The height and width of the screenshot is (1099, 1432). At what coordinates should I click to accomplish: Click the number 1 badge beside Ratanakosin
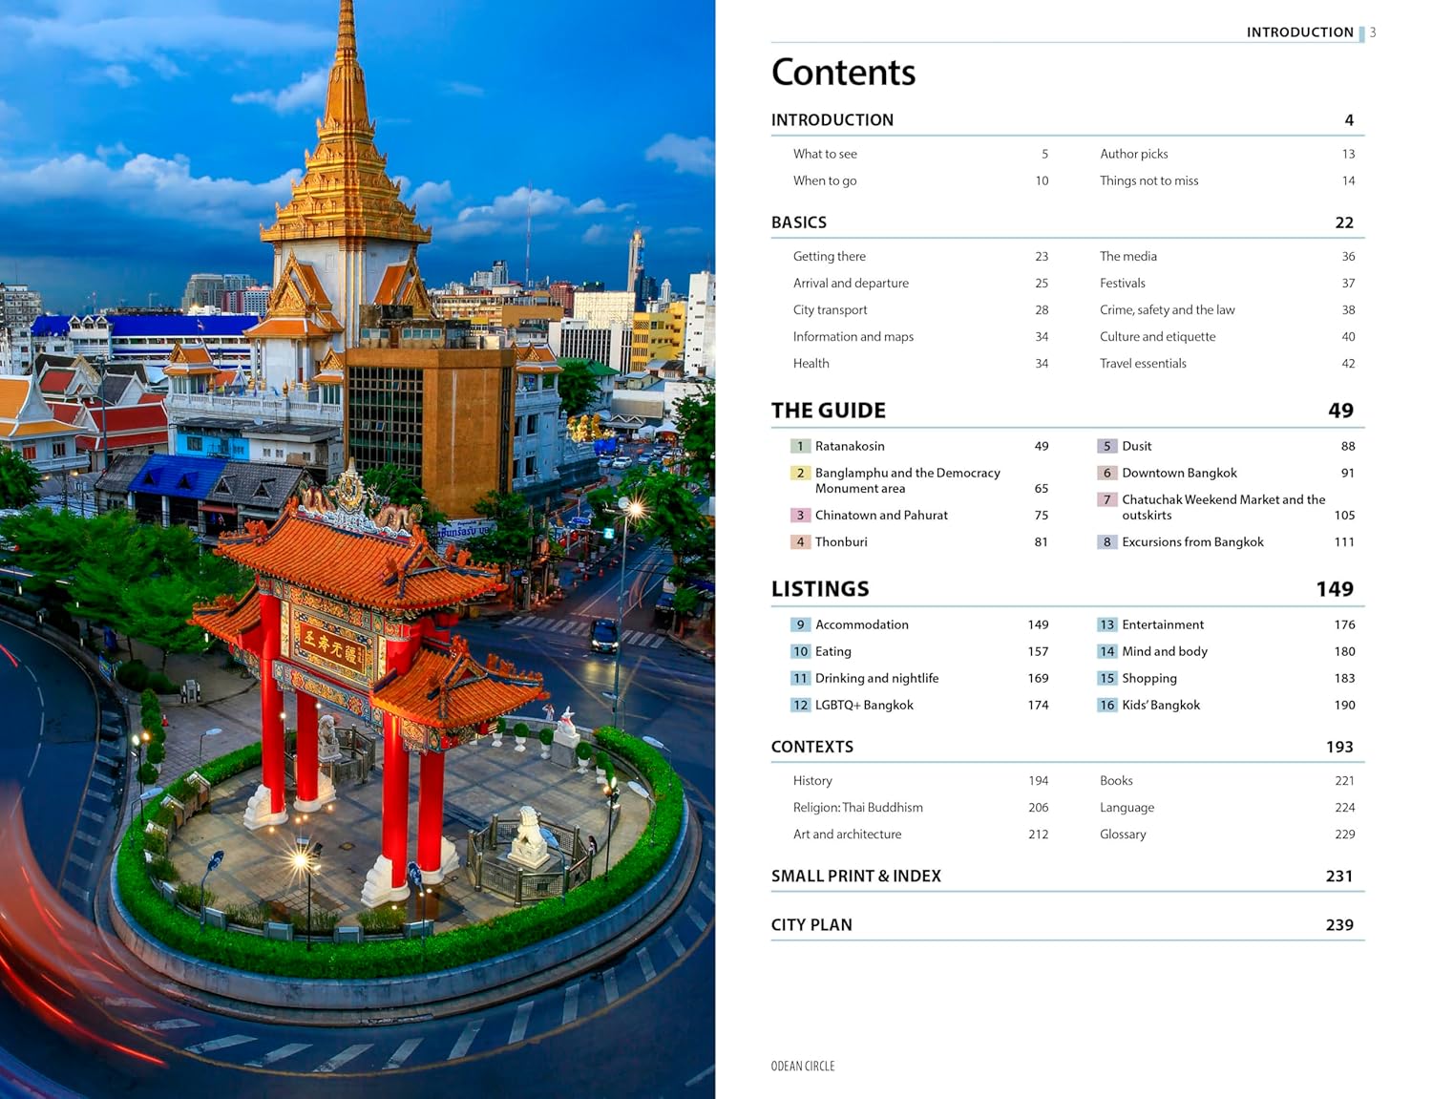800,446
